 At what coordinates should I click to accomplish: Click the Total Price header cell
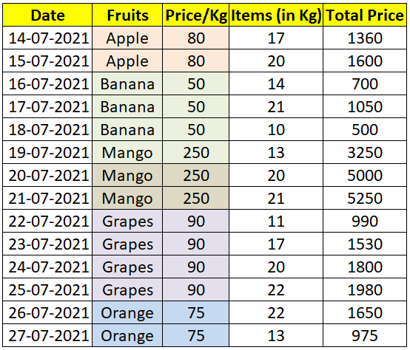[x=365, y=15]
